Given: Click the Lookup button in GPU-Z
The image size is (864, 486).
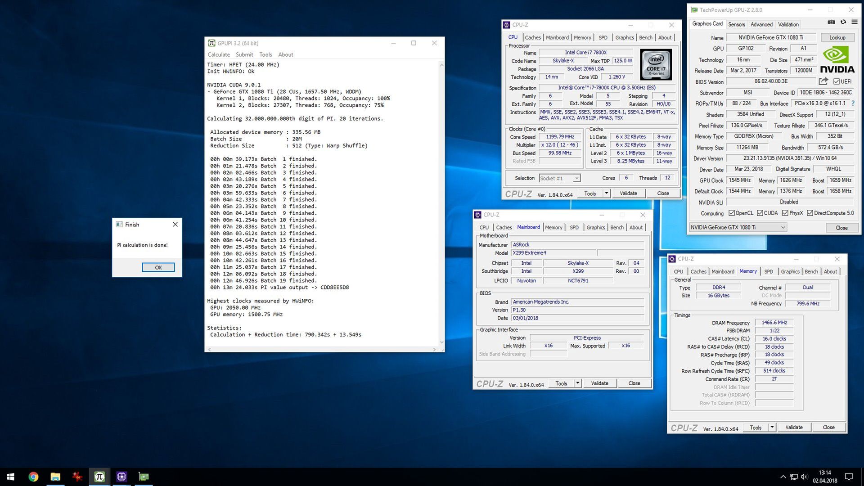Looking at the screenshot, I should [x=837, y=37].
